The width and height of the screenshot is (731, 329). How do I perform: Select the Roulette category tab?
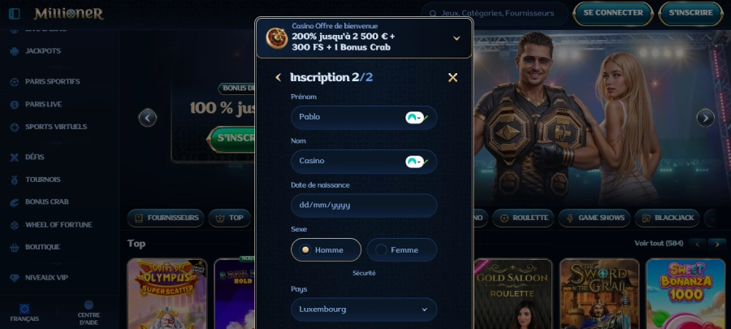(x=523, y=218)
